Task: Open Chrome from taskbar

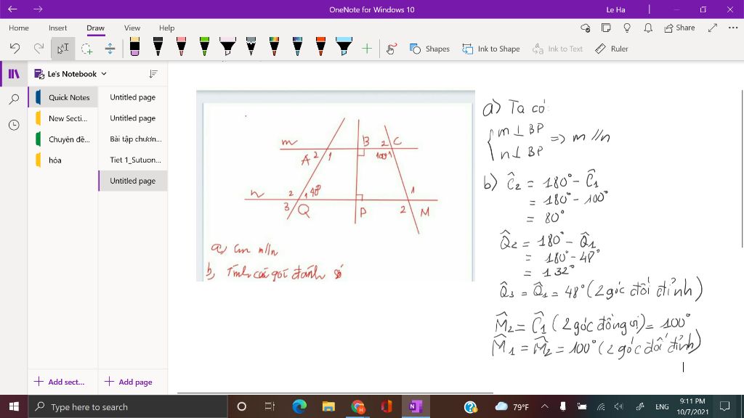Action: 357,406
